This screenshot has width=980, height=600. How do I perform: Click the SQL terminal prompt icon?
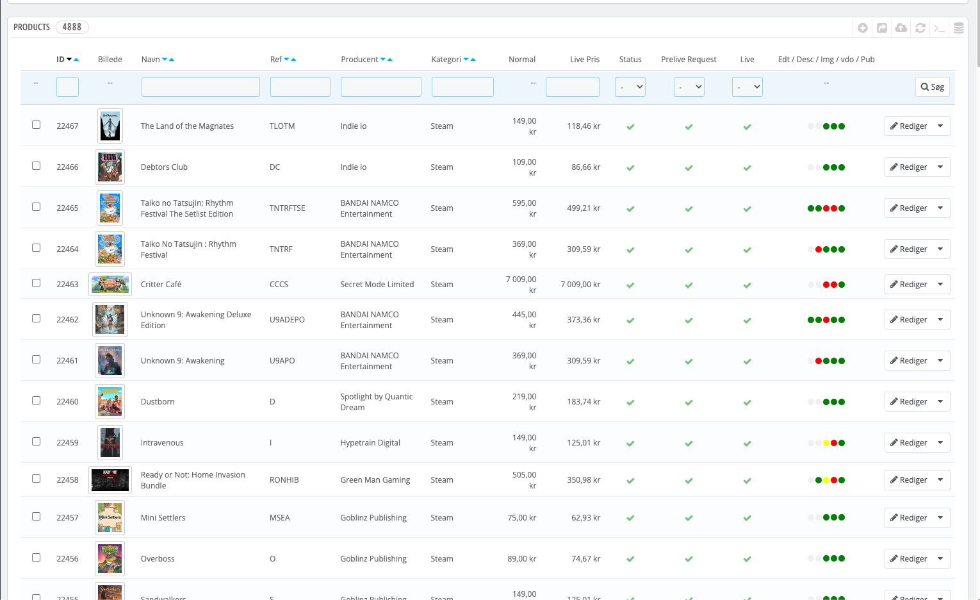tap(940, 28)
